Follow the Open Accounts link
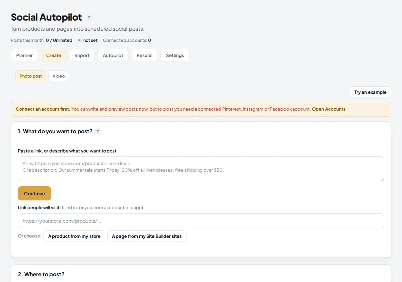402x282 pixels. pos(329,109)
